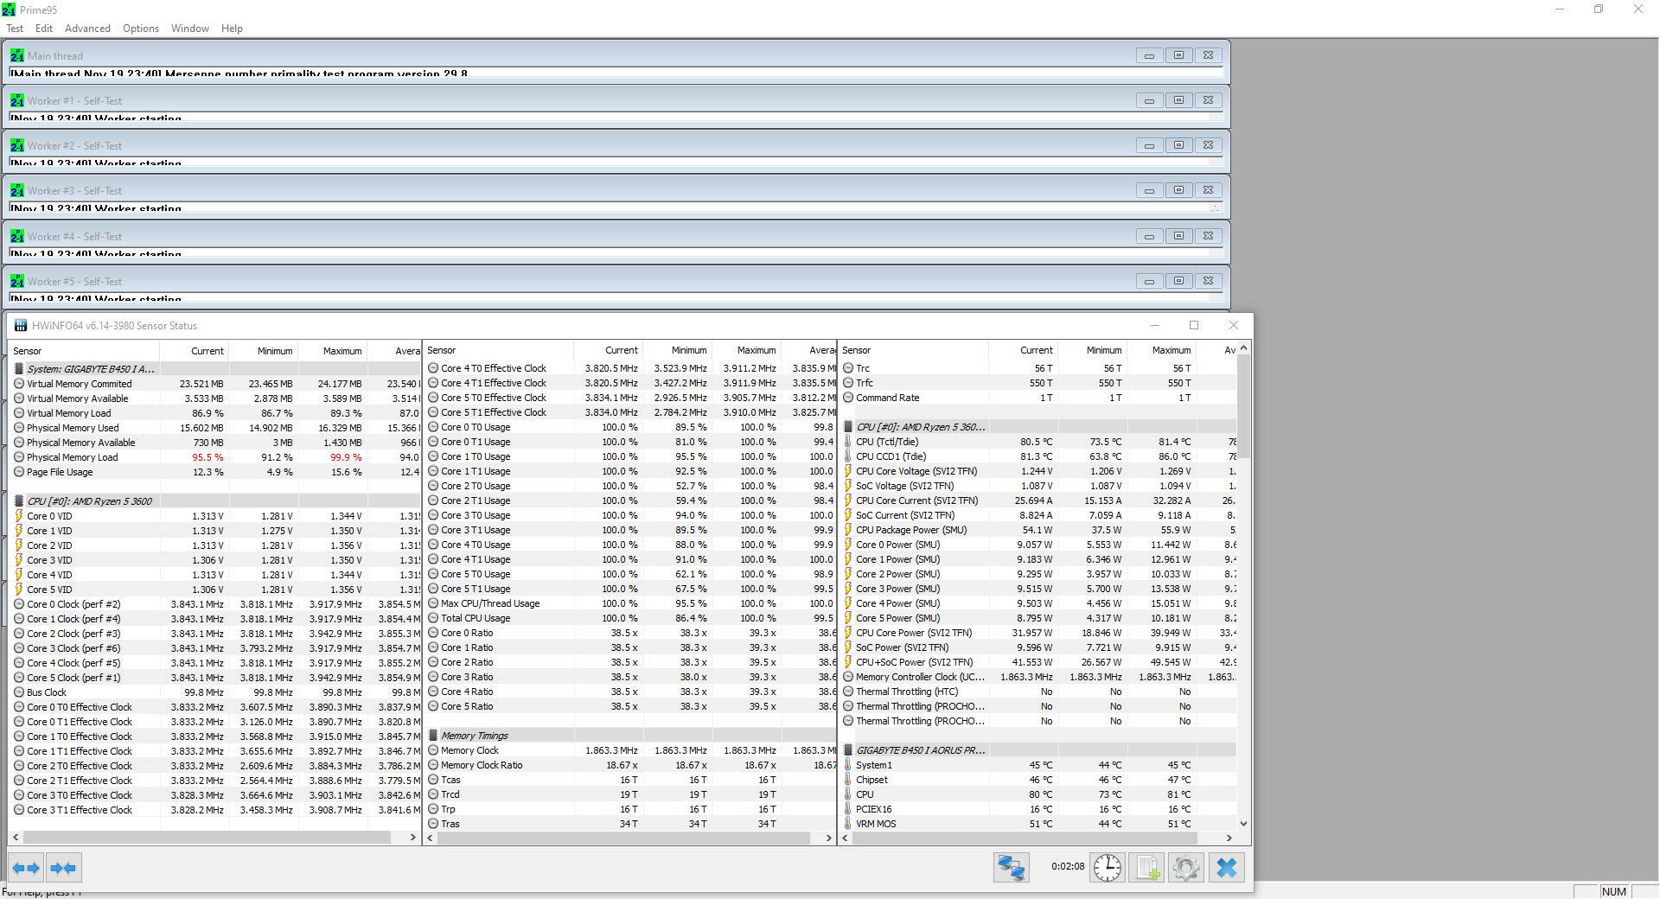Maximize the Worker #1 Self-Test child window

coord(1178,100)
